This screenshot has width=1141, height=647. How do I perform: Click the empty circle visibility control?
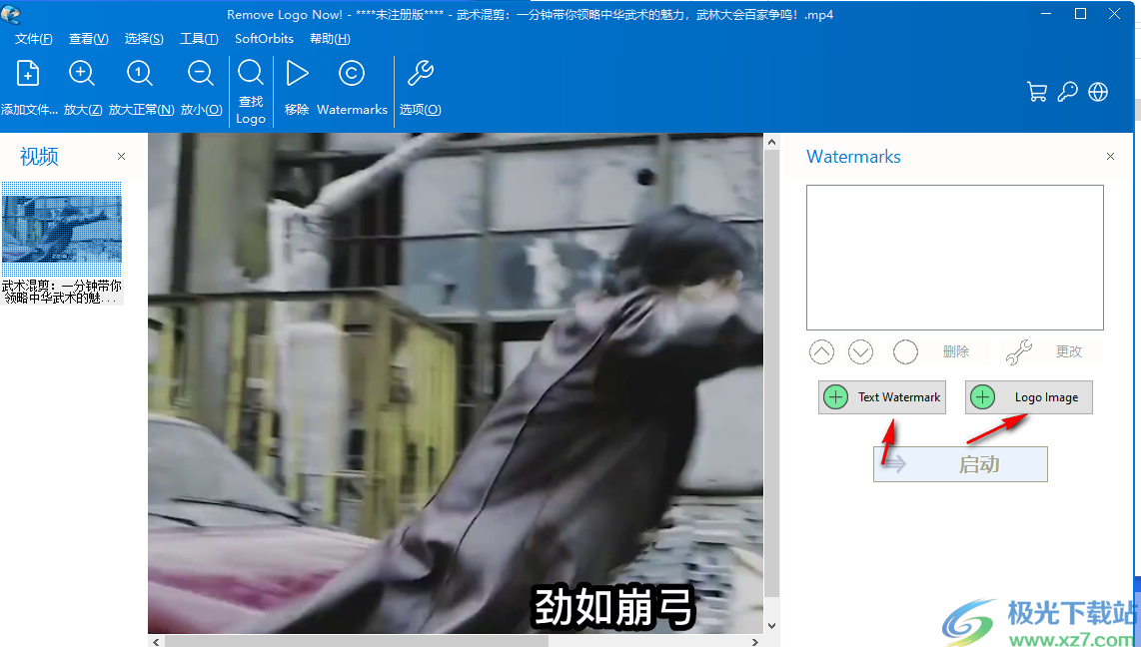(x=905, y=351)
